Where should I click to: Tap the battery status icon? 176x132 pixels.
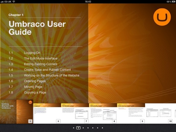[174, 1]
